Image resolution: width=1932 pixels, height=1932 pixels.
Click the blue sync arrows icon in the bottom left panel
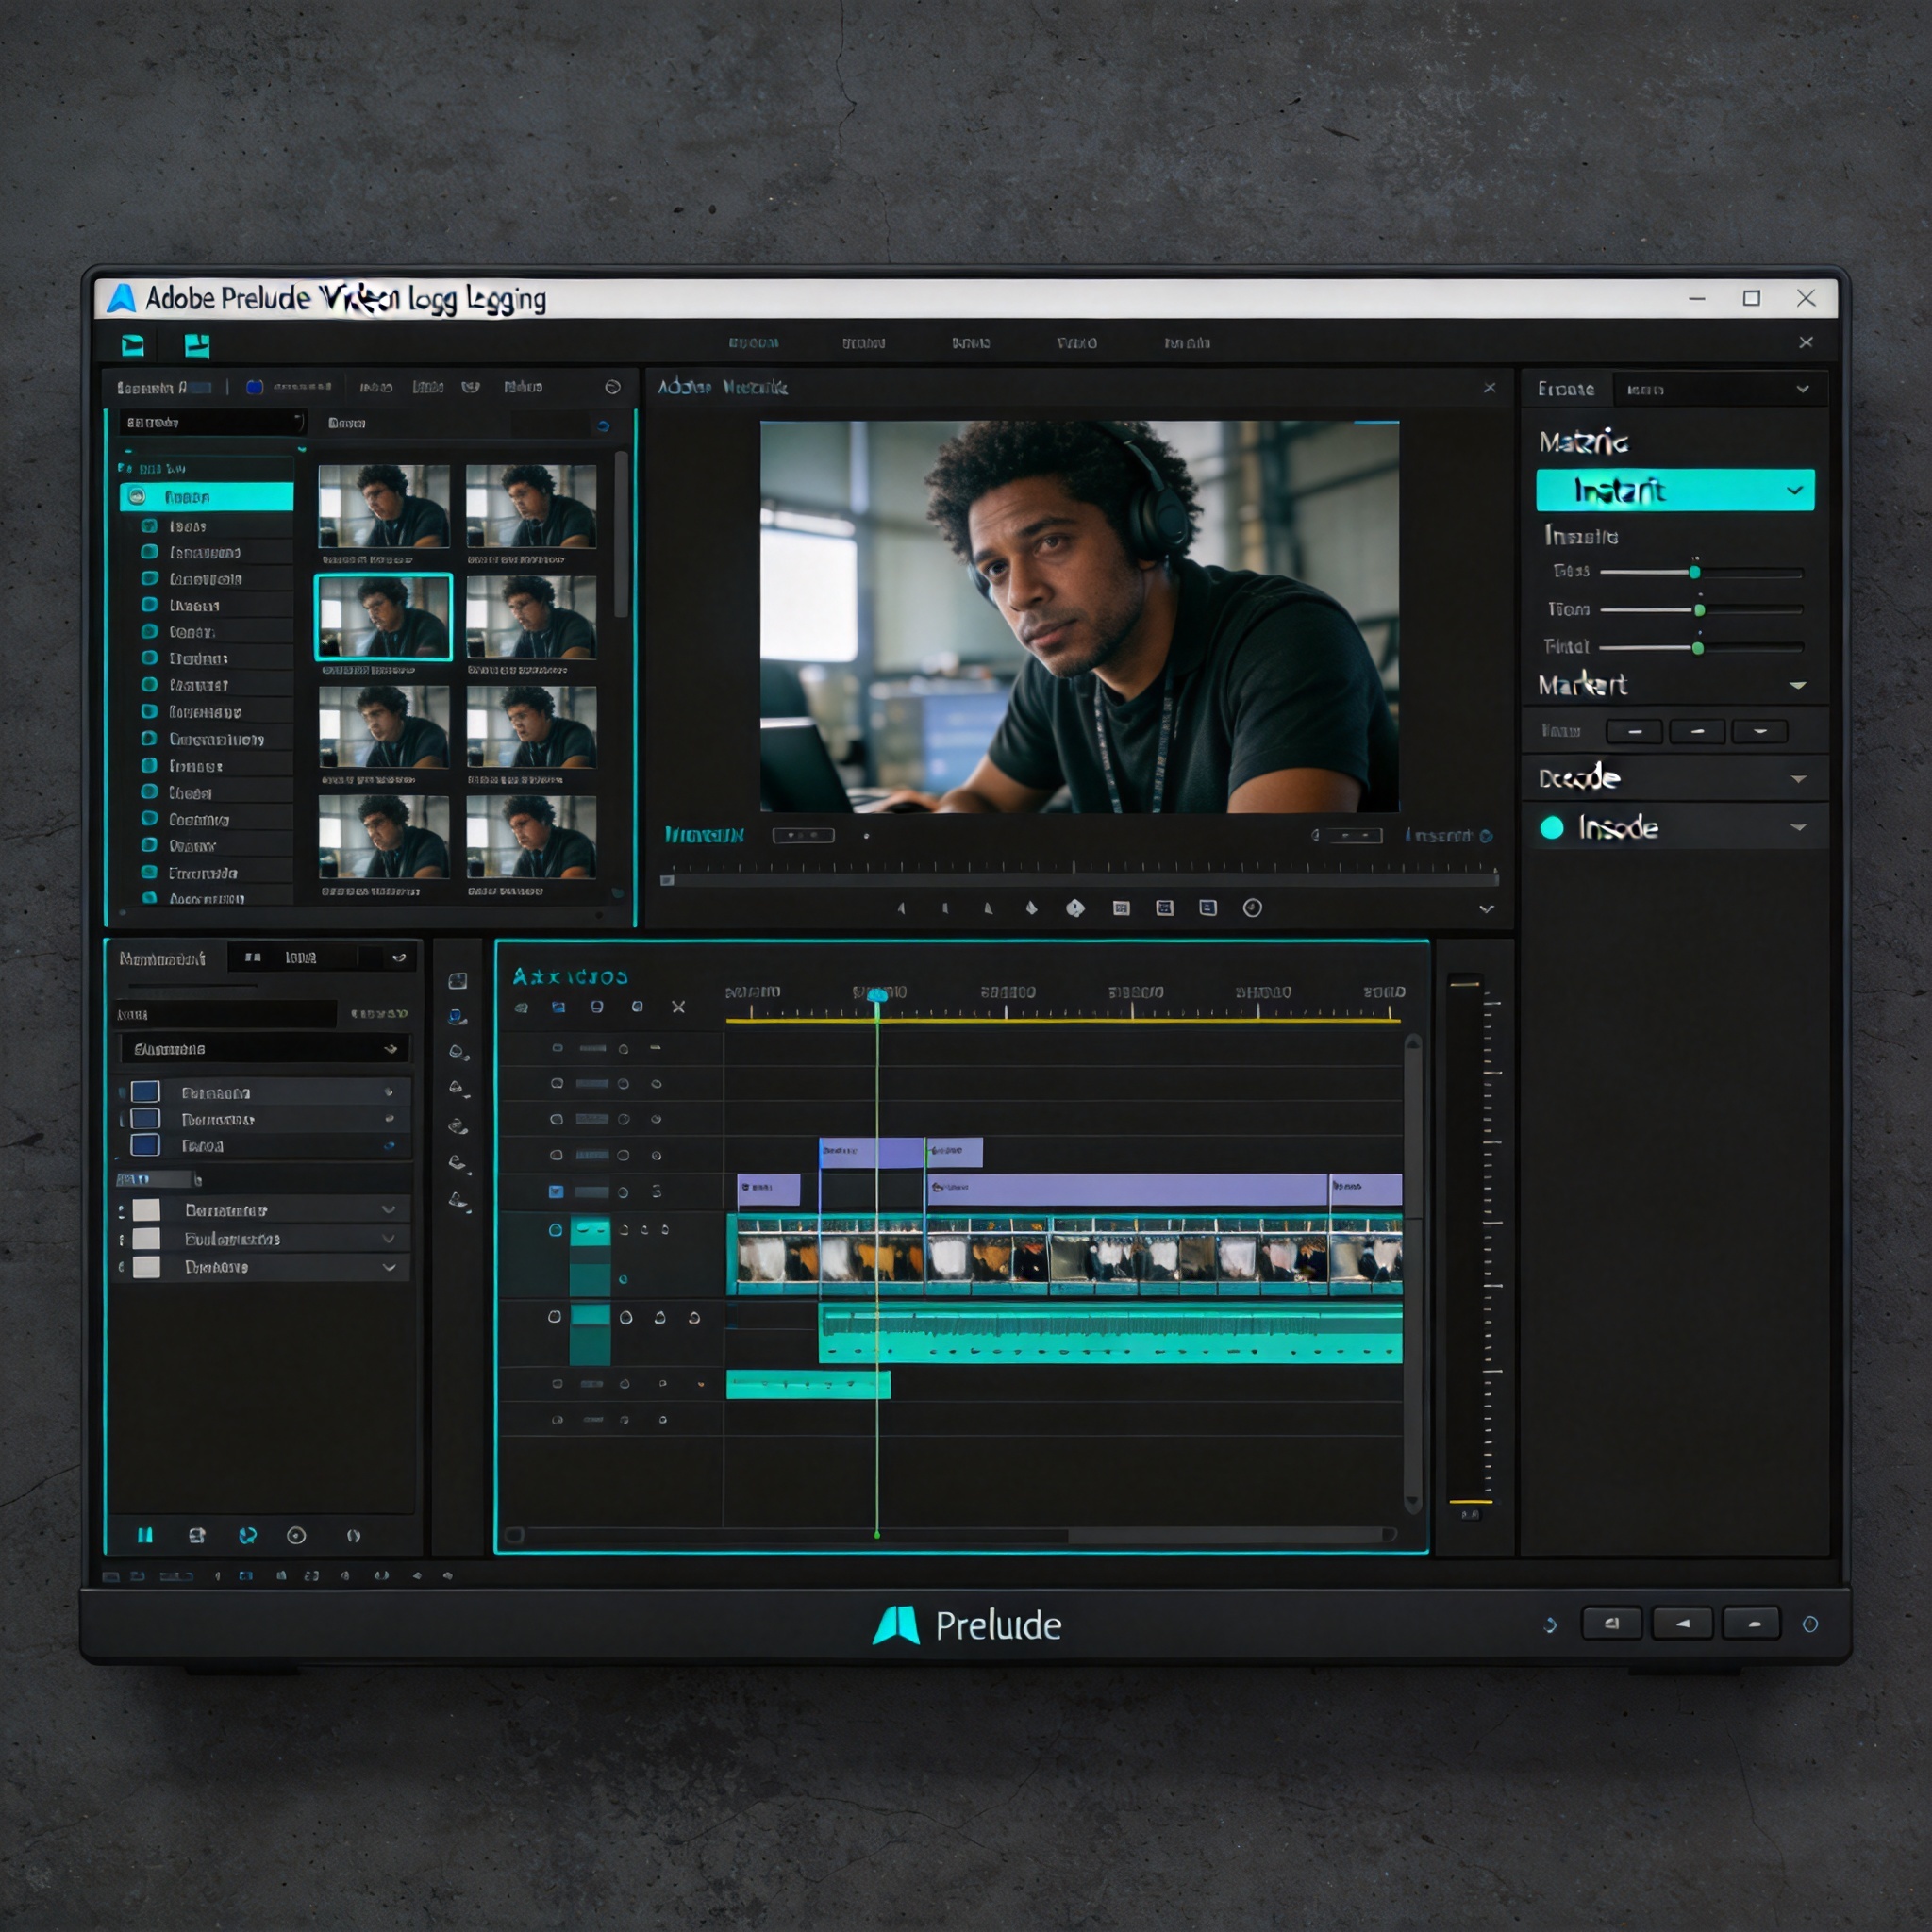[248, 1535]
